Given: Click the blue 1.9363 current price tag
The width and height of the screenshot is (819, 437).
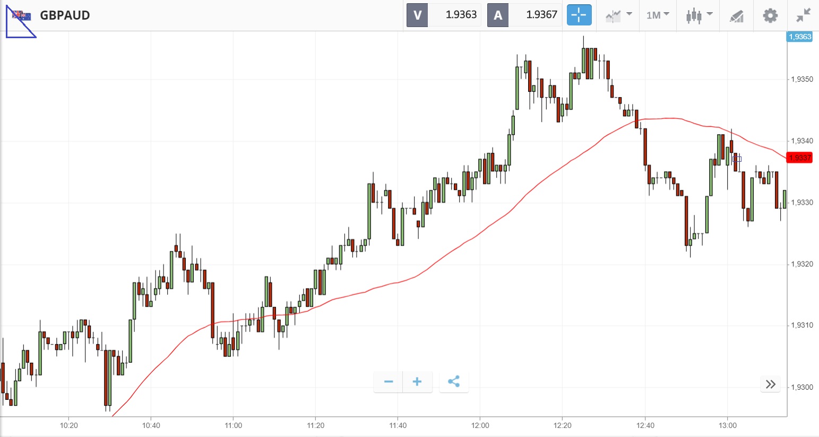Looking at the screenshot, I should point(799,37).
